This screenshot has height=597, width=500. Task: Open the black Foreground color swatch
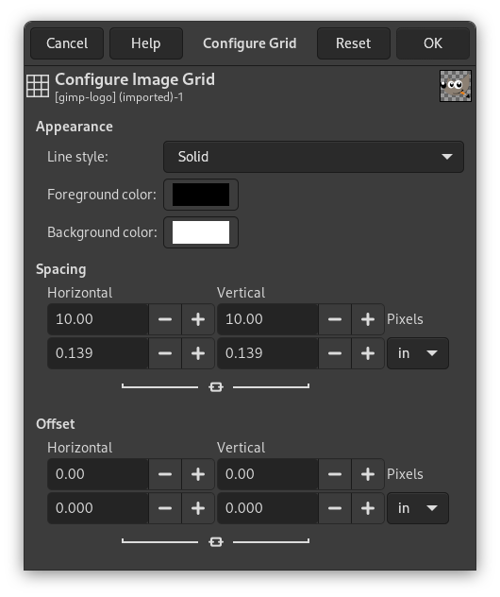[x=201, y=195]
